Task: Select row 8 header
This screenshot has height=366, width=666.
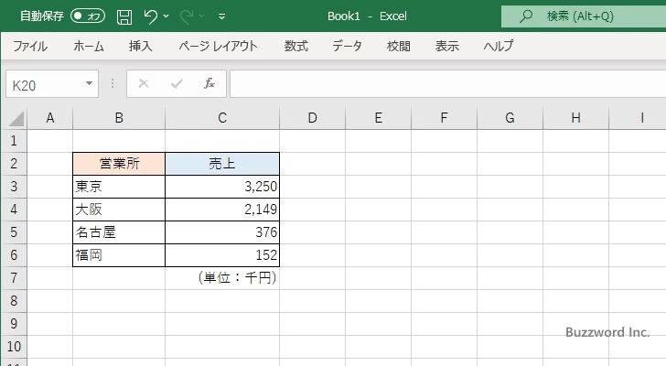Action: tap(14, 301)
